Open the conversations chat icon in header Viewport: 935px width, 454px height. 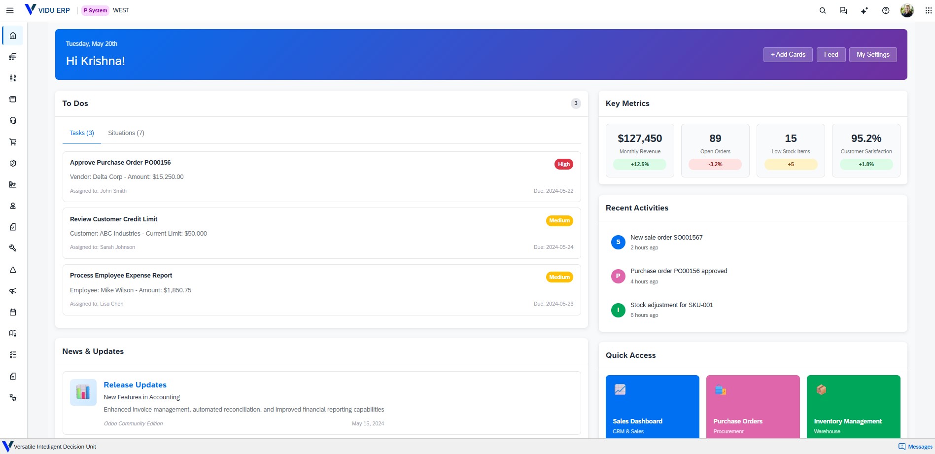point(843,10)
